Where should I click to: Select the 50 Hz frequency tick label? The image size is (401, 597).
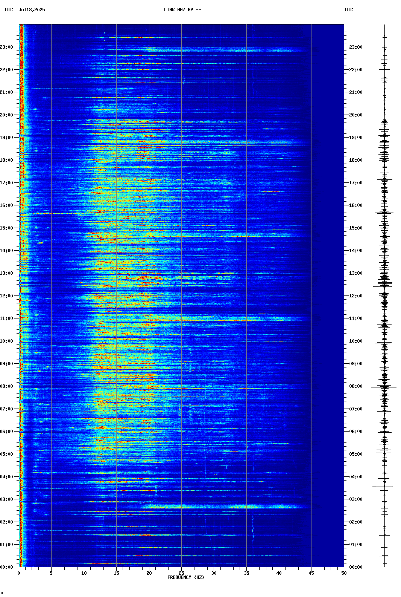click(x=344, y=573)
